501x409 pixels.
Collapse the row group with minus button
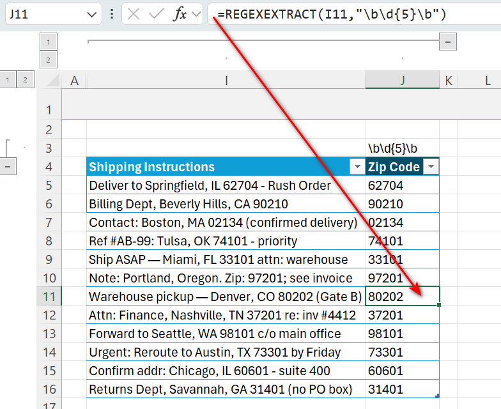[x=8, y=167]
